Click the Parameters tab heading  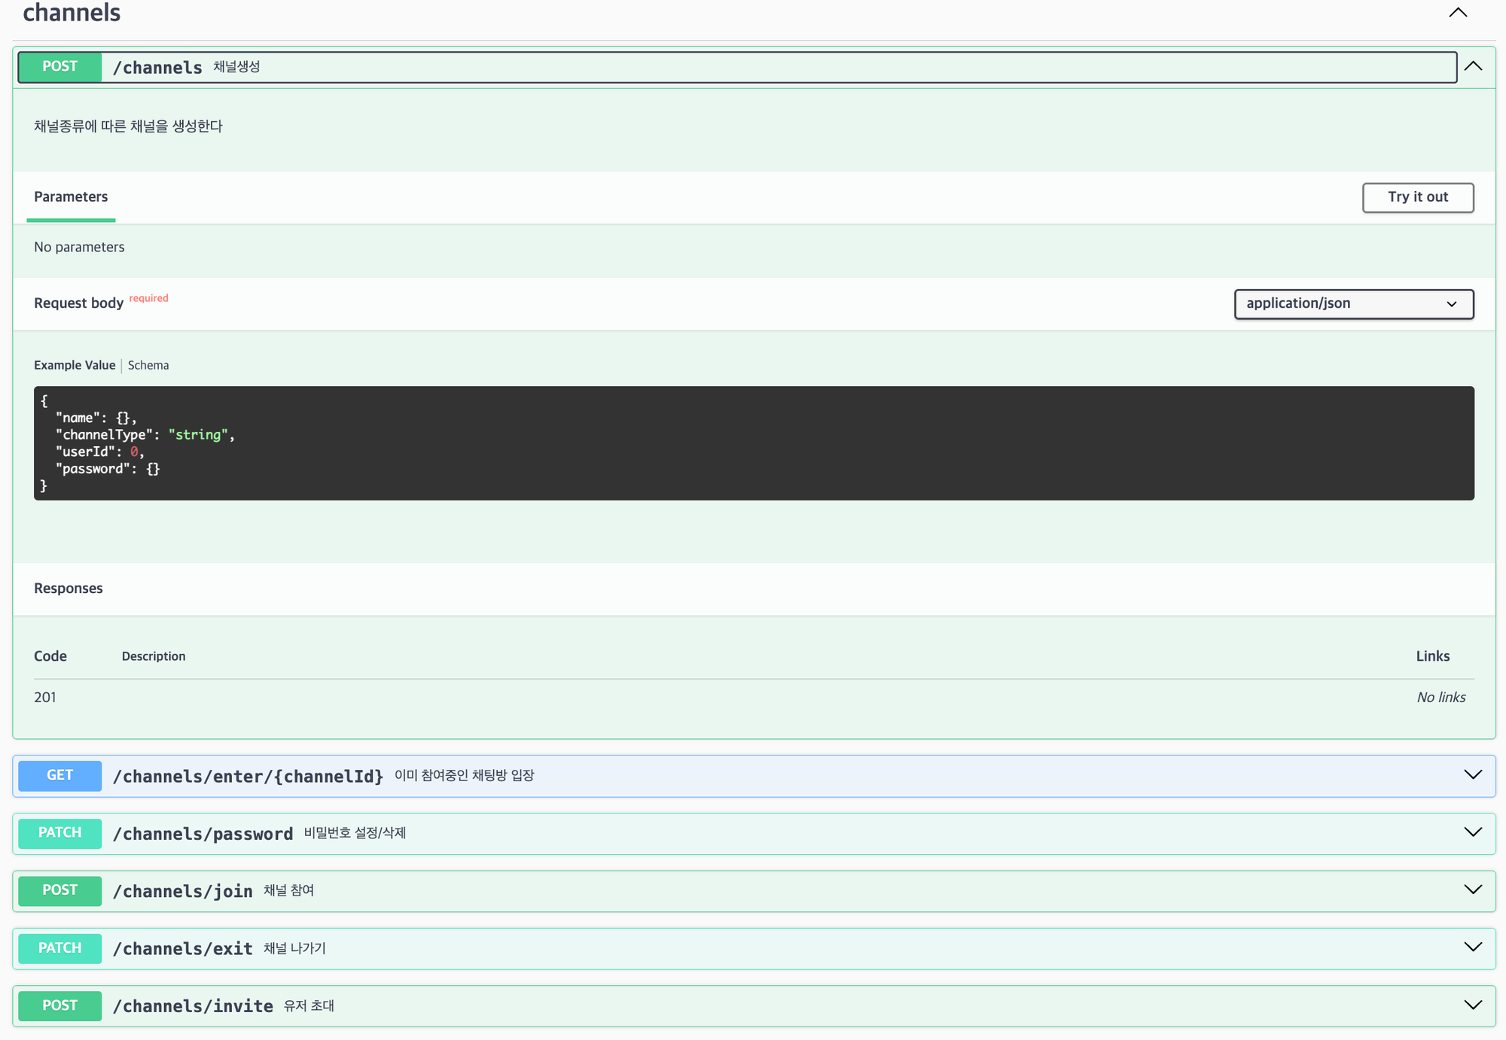71,197
